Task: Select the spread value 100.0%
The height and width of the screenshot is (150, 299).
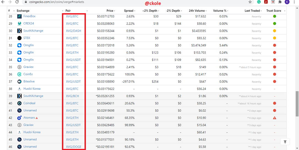Action: pos(130,74)
